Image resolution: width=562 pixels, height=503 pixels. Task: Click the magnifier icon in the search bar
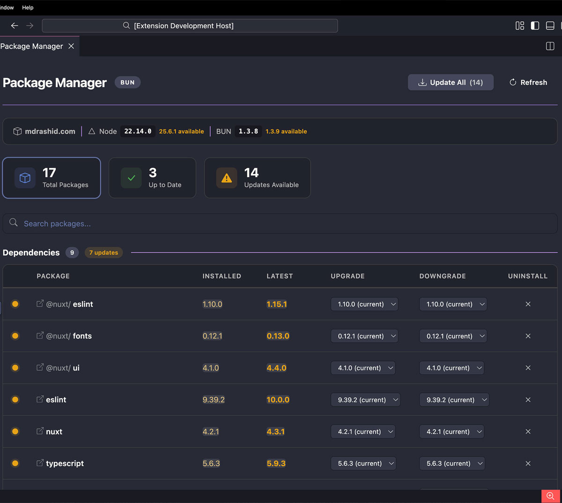click(x=13, y=223)
